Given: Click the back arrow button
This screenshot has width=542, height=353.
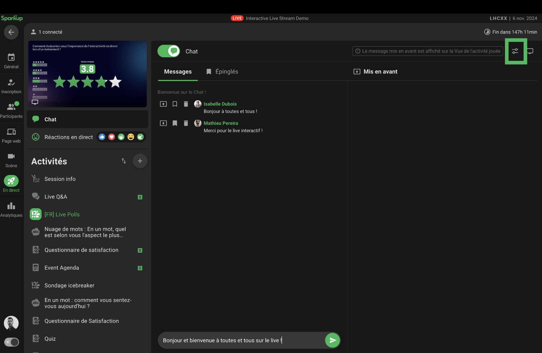Looking at the screenshot, I should 11,32.
